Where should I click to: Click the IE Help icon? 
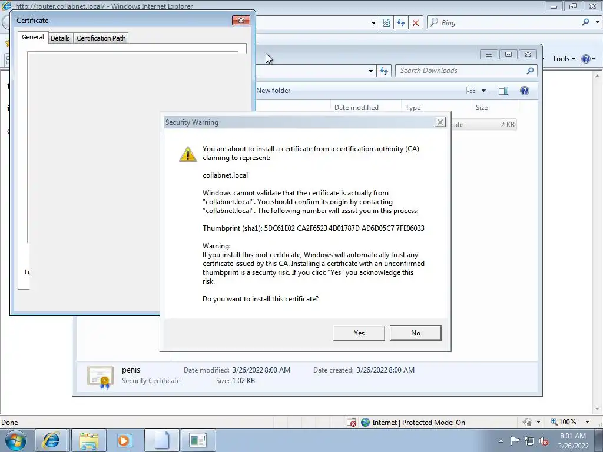pos(586,59)
